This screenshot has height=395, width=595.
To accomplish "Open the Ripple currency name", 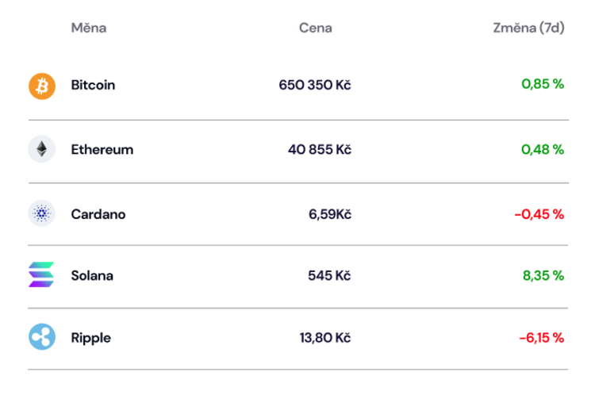I will [90, 338].
